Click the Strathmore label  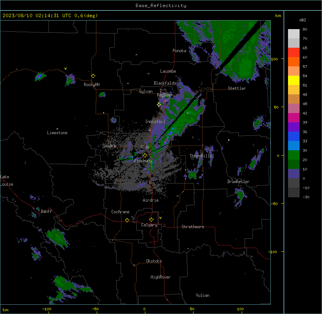193,227
